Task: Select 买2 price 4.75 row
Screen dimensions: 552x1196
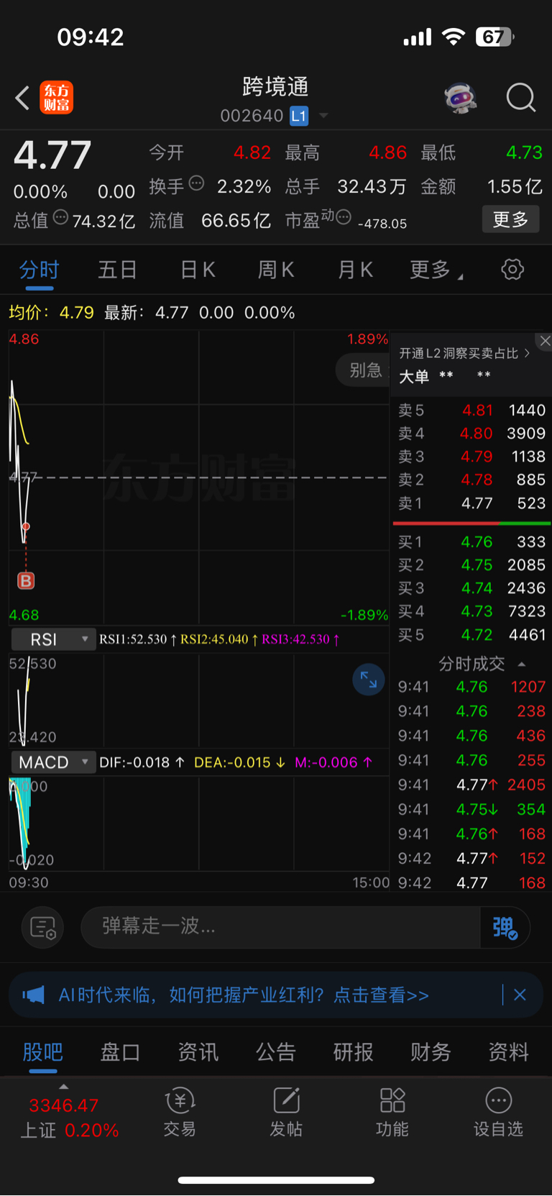Action: [x=471, y=565]
